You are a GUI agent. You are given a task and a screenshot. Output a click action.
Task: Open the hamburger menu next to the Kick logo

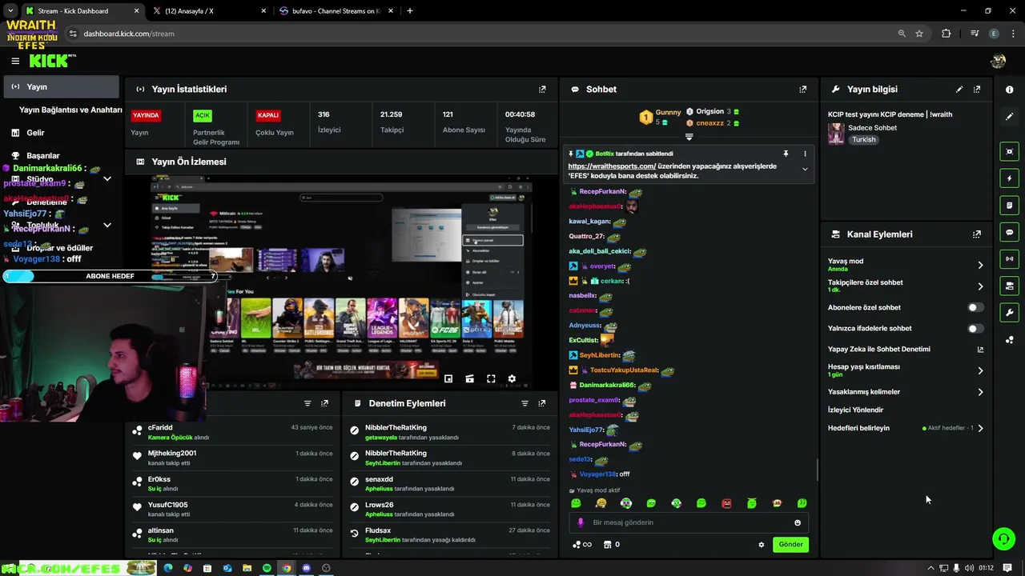[x=15, y=61]
